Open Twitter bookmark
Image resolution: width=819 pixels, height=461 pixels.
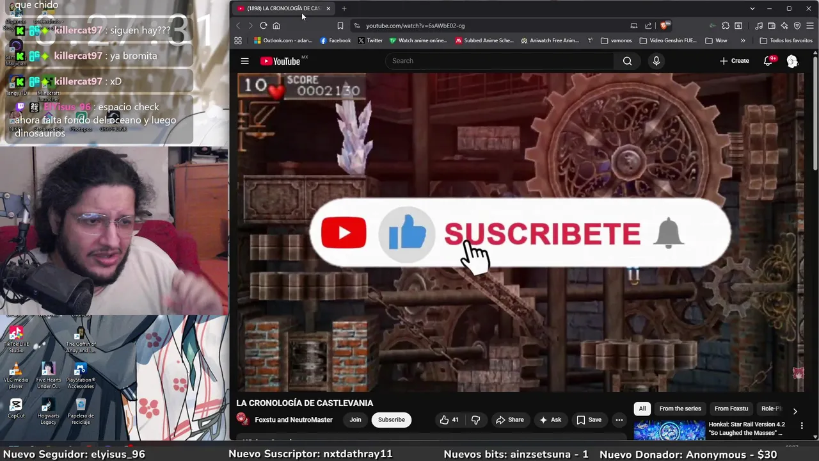(x=370, y=40)
